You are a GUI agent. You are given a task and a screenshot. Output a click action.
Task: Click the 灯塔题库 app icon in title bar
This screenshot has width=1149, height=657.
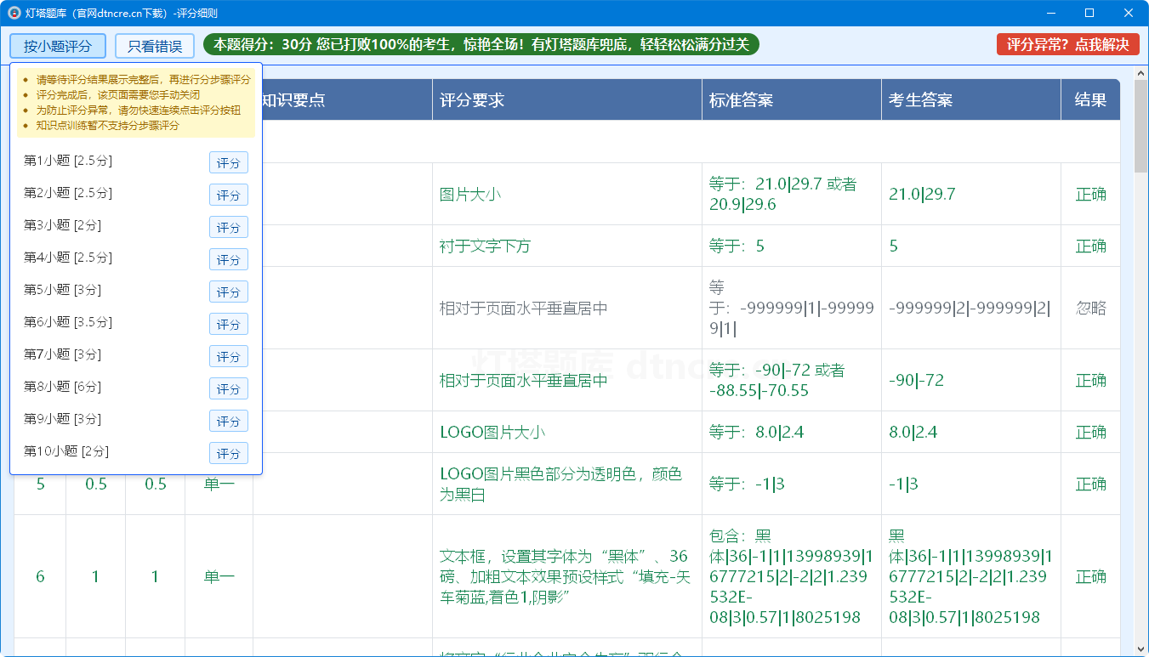[14, 13]
